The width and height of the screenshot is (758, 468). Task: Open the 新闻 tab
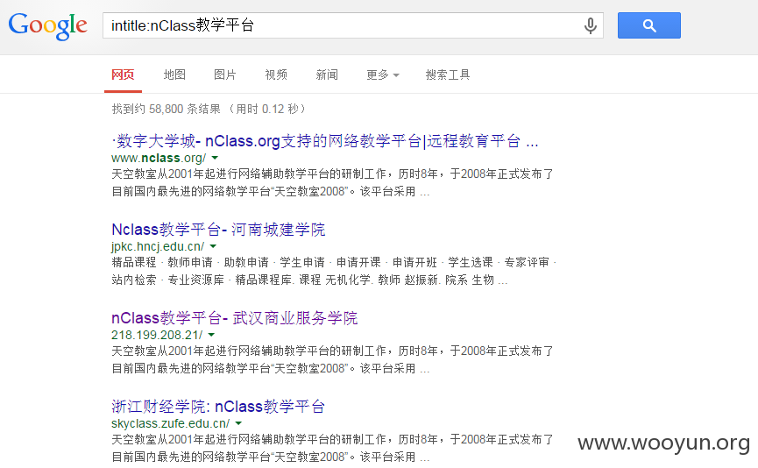[x=327, y=75]
